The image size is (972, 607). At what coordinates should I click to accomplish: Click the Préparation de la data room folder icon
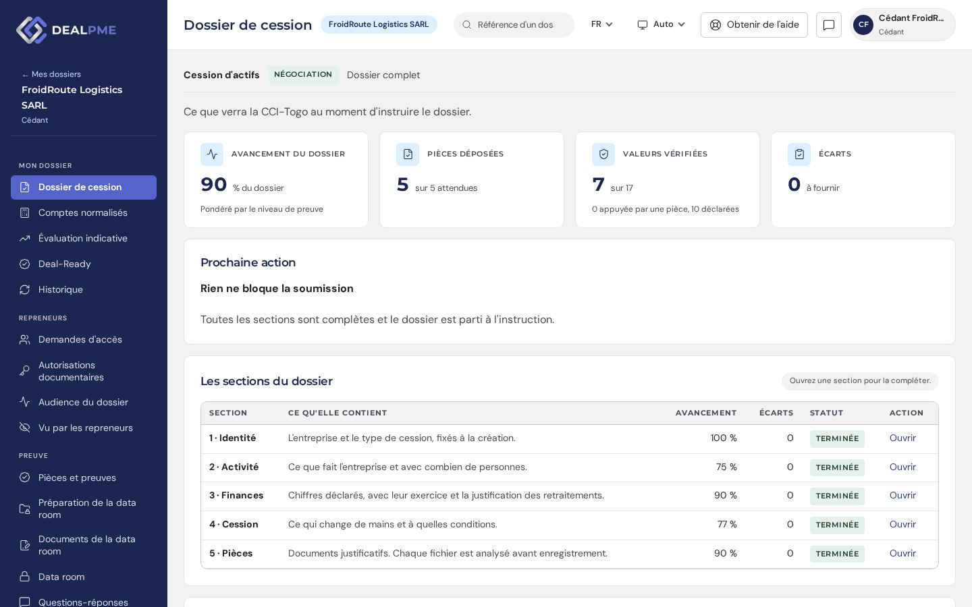[25, 509]
